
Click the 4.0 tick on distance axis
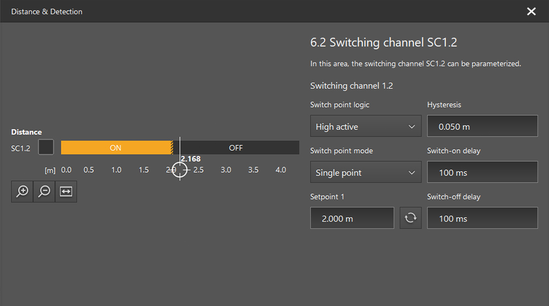[x=281, y=170]
